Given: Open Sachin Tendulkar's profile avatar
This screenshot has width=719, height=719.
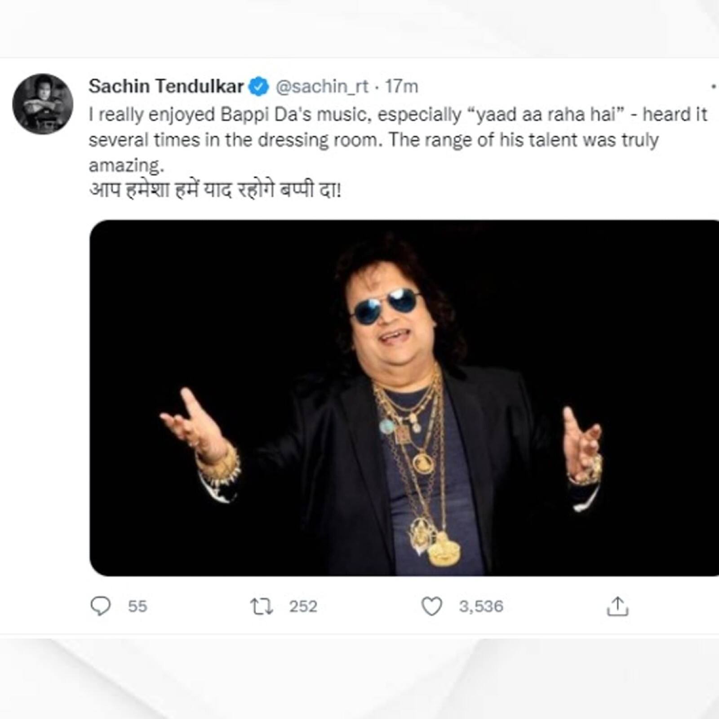Looking at the screenshot, I should point(43,104).
